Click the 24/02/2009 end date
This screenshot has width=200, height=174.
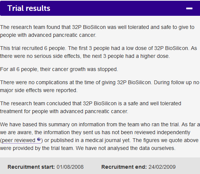click(162, 167)
